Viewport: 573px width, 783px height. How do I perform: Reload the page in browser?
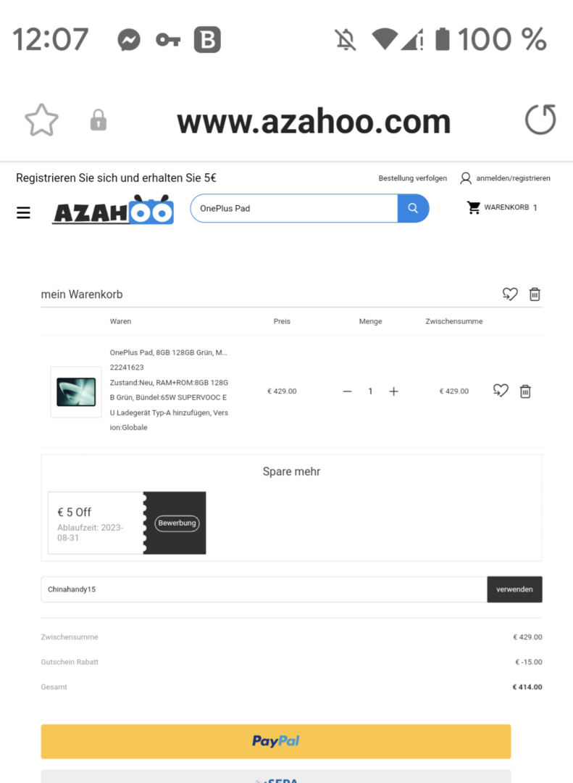540,120
